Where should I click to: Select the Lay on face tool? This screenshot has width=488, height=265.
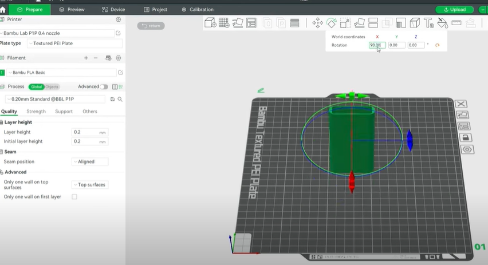(359, 23)
